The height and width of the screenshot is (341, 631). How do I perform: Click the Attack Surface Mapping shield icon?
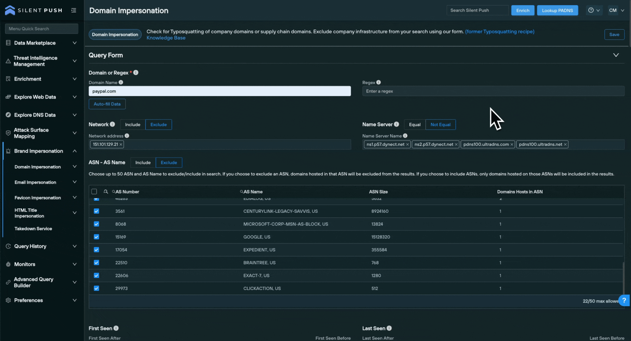(x=8, y=133)
